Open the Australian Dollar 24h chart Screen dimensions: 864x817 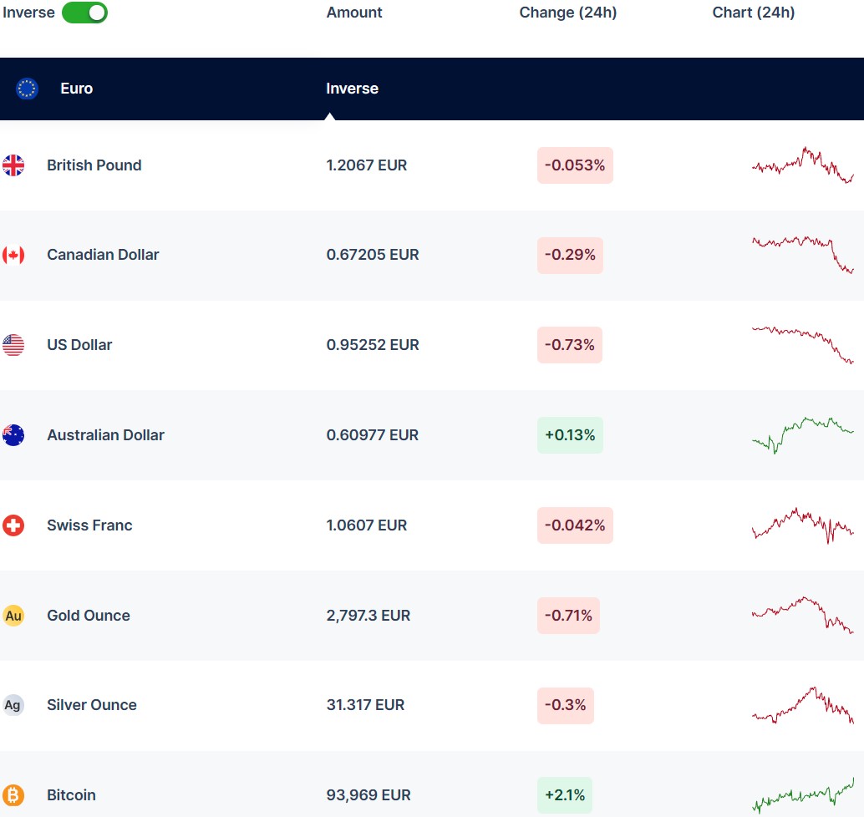pos(802,434)
